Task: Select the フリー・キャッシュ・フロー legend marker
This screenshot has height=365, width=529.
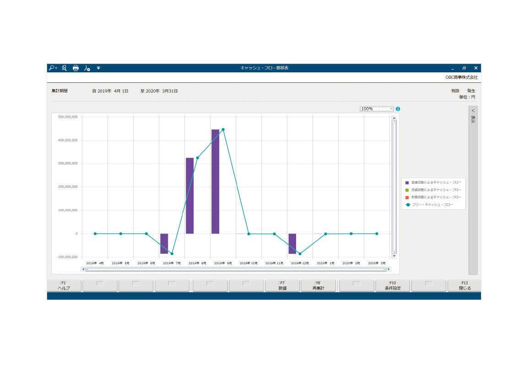Action: pyautogui.click(x=407, y=205)
